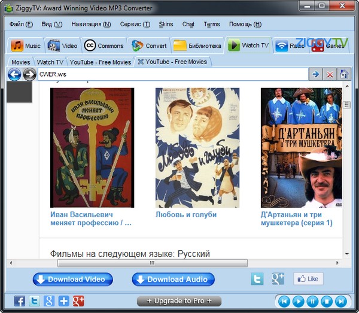Open the home page icon

pyautogui.click(x=344, y=74)
